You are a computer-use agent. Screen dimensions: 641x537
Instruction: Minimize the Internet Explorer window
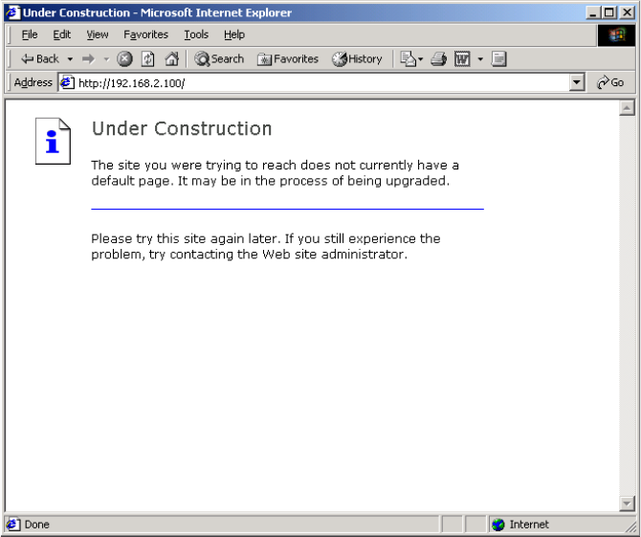point(592,12)
